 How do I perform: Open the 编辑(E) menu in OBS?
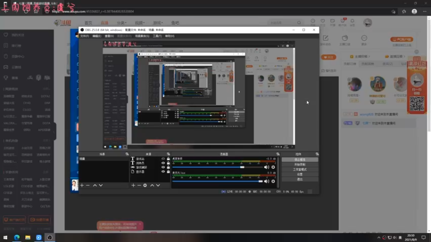(97, 36)
